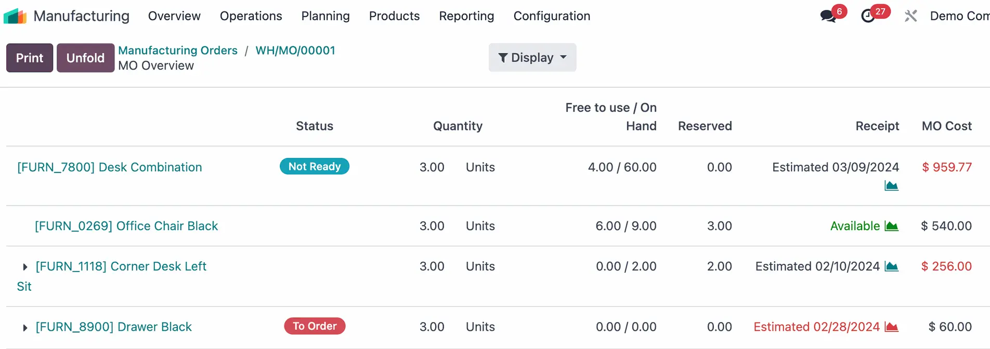Click Estimated 02/28/2024 receipt text
This screenshot has width=990, height=349.
tap(816, 327)
